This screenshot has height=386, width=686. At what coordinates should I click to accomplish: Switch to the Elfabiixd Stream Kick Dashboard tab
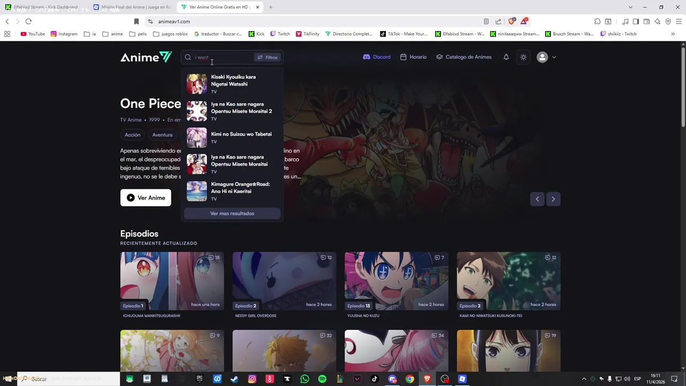[45, 7]
